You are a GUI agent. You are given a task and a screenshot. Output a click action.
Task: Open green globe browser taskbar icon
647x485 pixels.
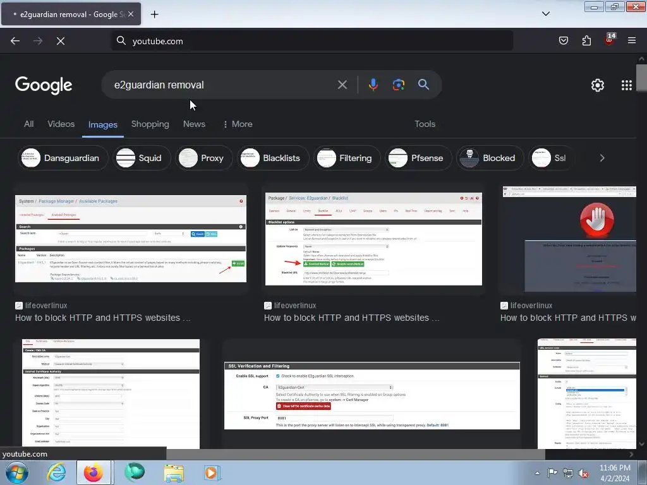(135, 472)
